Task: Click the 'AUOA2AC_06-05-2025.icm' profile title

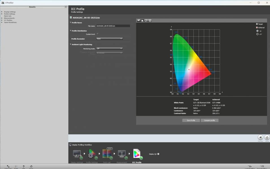Action: pyautogui.click(x=86, y=18)
